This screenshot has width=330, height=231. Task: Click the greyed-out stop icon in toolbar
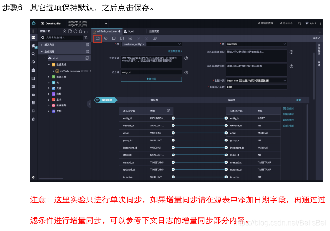click(x=138, y=38)
